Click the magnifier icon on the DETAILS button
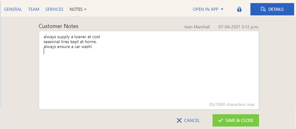The image size is (296, 129). click(263, 9)
